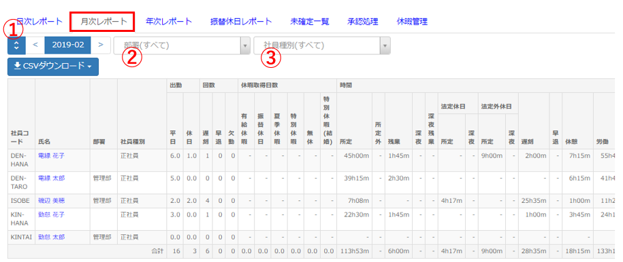
Task: Click the 2019-02 month button
Action: pos(67,45)
